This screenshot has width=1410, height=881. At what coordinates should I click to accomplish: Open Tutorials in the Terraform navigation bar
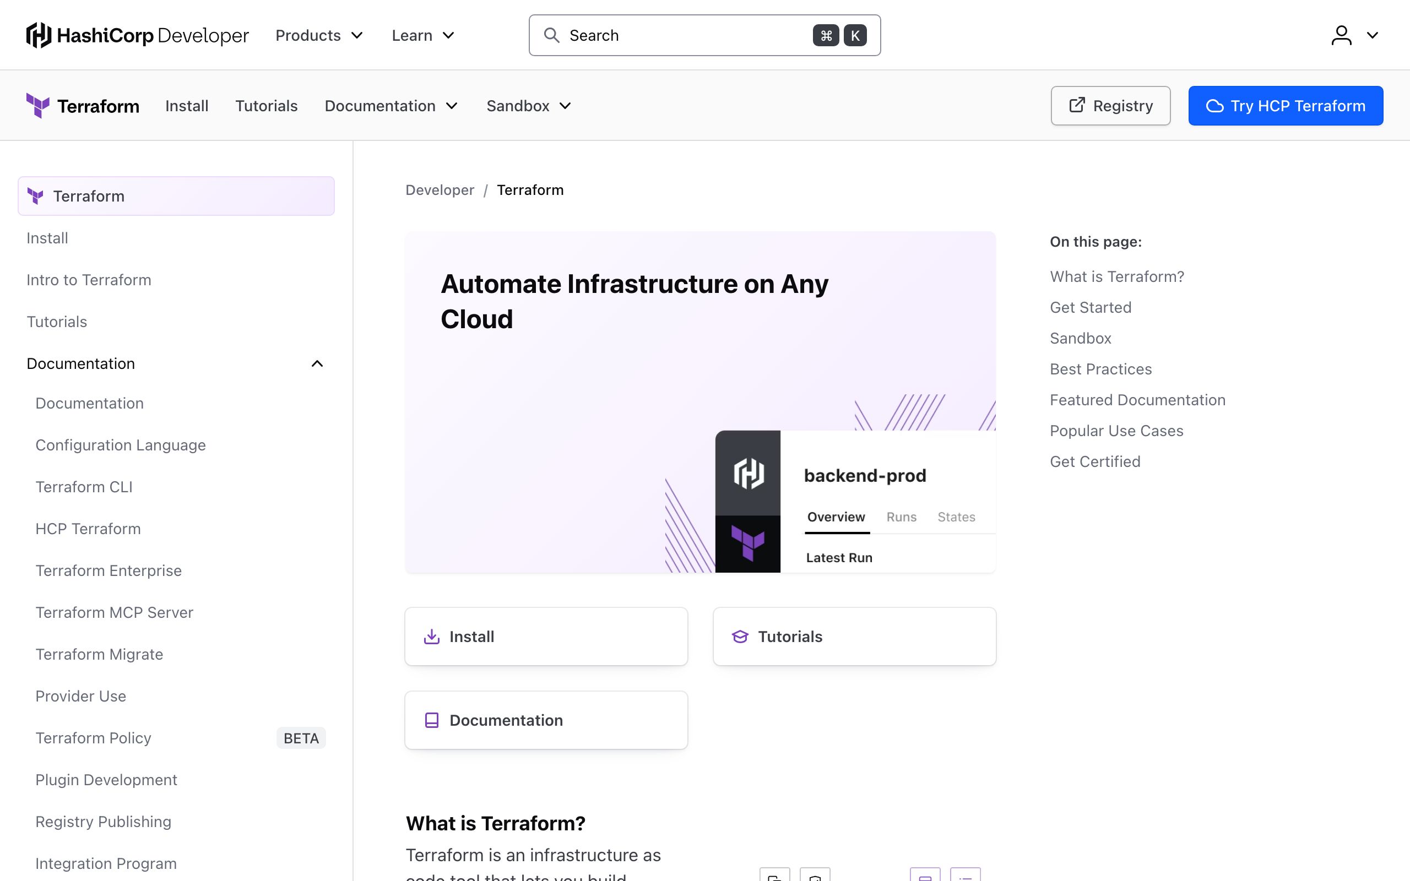click(x=266, y=106)
